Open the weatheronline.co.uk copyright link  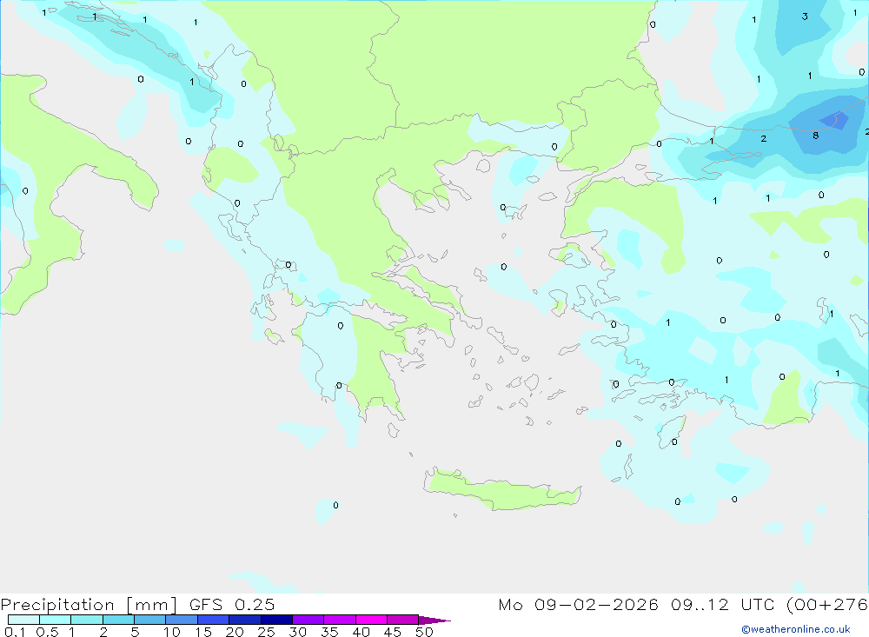coord(796,629)
